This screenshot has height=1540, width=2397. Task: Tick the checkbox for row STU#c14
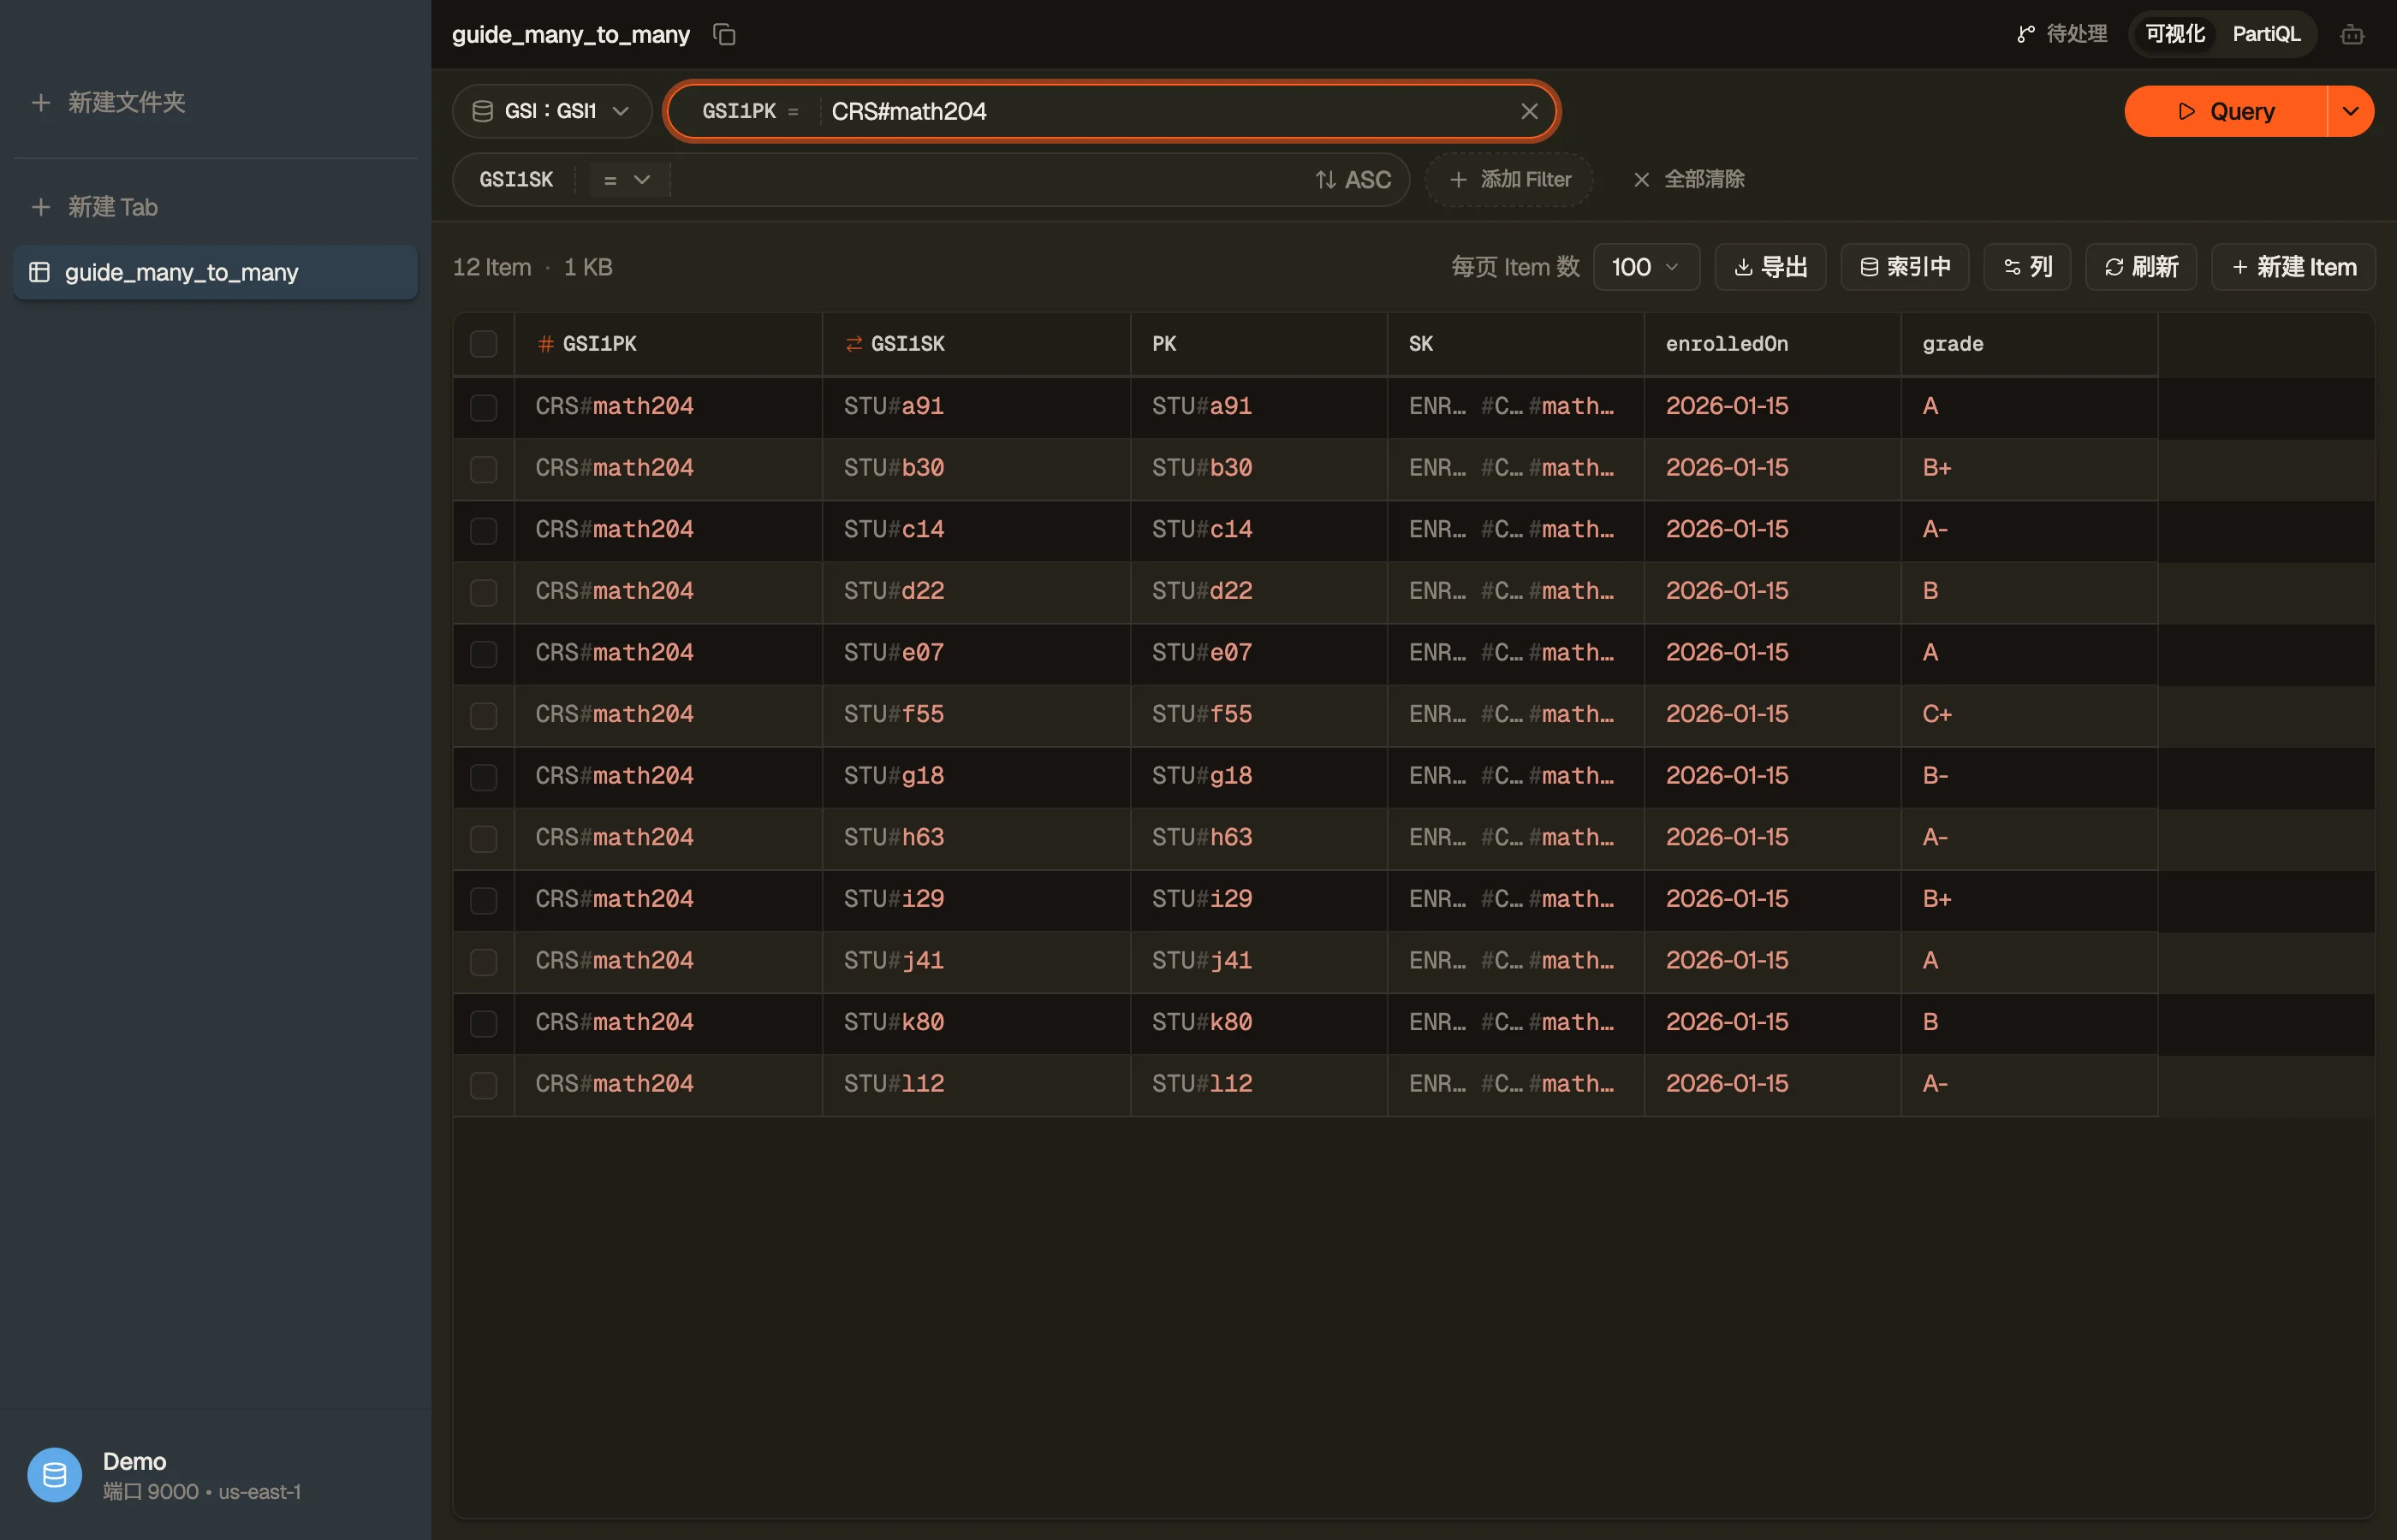[x=483, y=530]
